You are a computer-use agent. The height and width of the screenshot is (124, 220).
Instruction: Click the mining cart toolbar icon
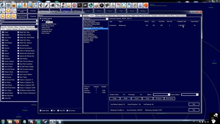(x=14, y=6)
